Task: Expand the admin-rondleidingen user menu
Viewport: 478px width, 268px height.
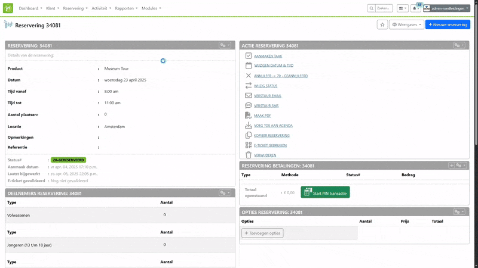Action: coord(446,8)
